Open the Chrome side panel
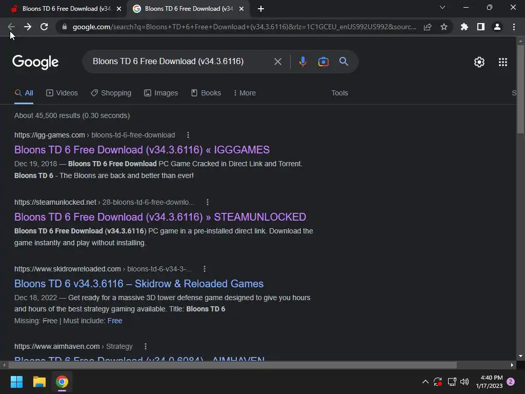The image size is (525, 394). (x=481, y=27)
